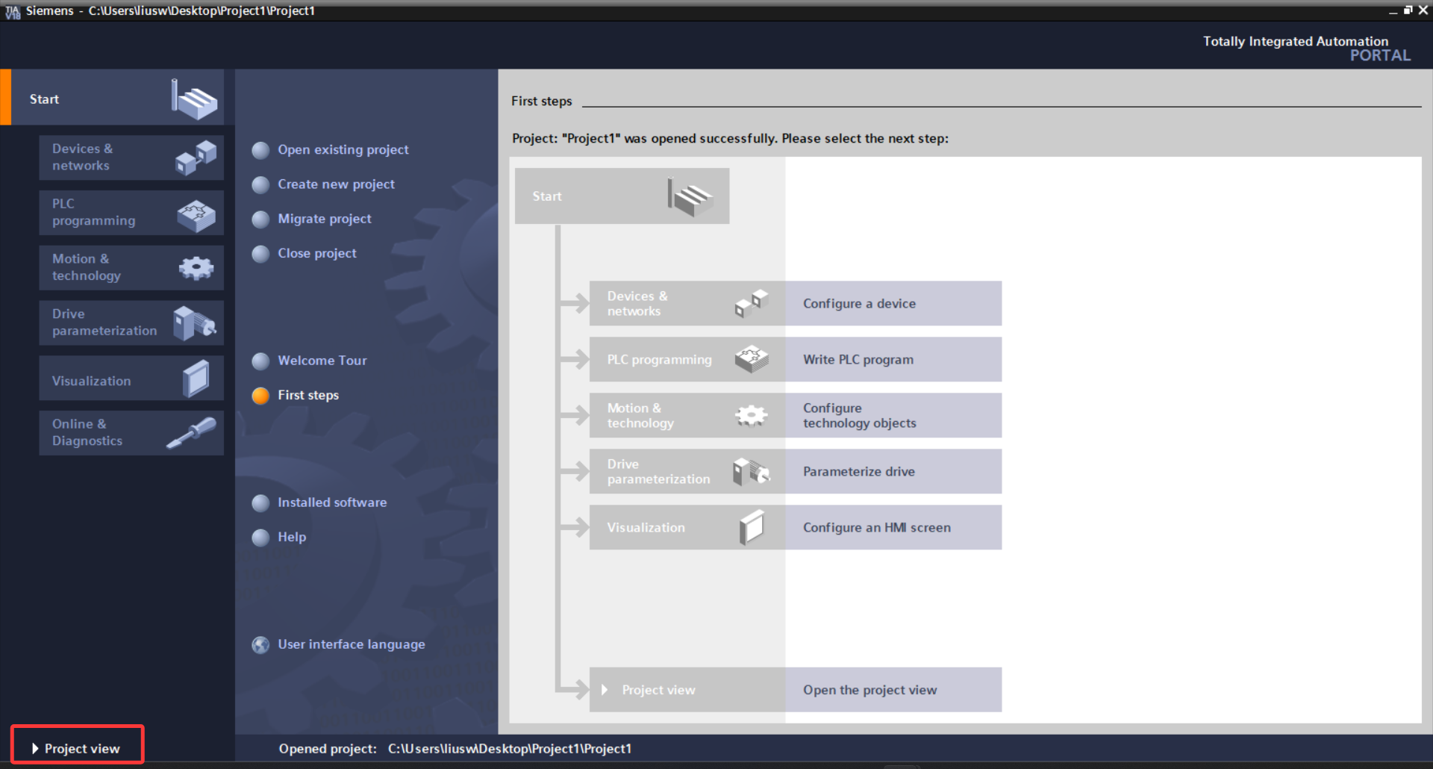Open Visualization portal in sidebar

point(131,379)
